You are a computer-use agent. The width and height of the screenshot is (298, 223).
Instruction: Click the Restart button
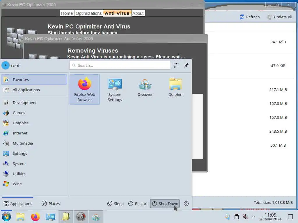click(x=138, y=204)
